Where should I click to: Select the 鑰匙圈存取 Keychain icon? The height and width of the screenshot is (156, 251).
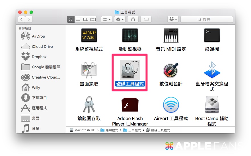point(89,105)
